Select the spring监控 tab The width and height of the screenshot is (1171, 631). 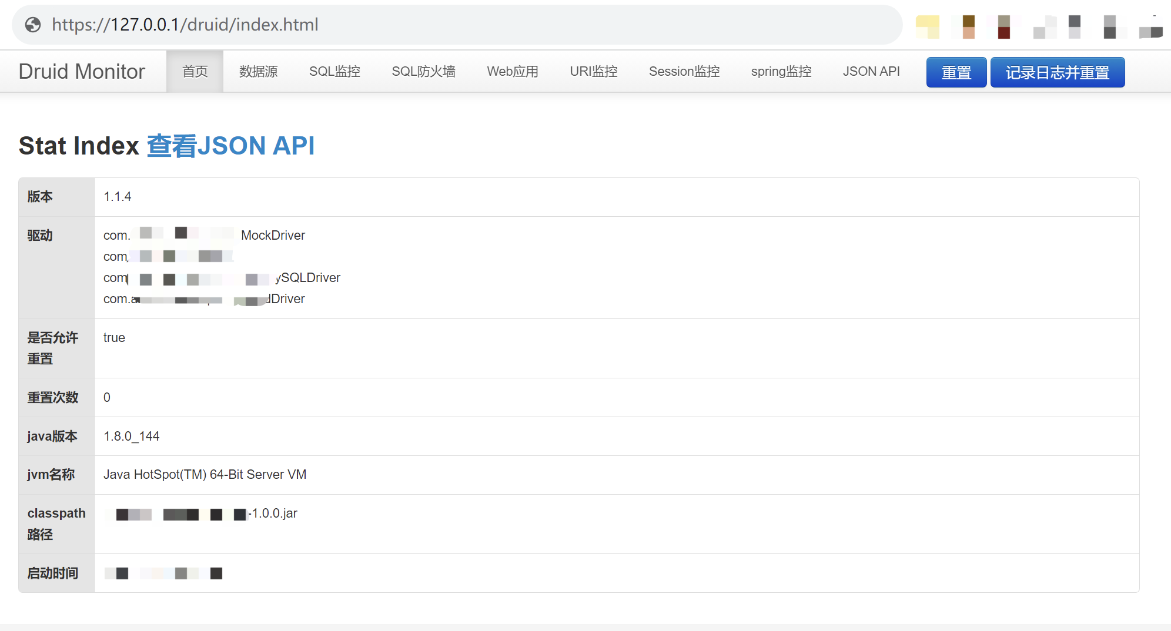(x=781, y=72)
